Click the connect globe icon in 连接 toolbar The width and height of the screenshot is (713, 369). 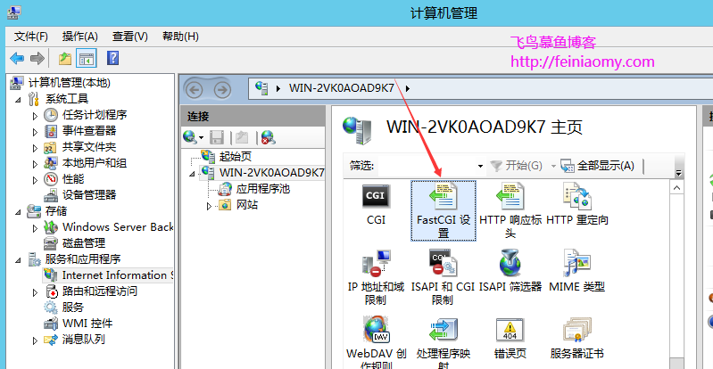[189, 136]
